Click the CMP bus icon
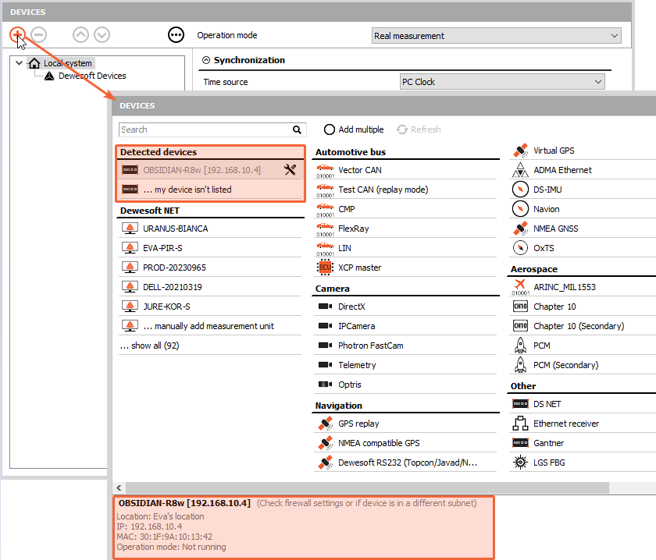656x560 pixels. [x=325, y=209]
